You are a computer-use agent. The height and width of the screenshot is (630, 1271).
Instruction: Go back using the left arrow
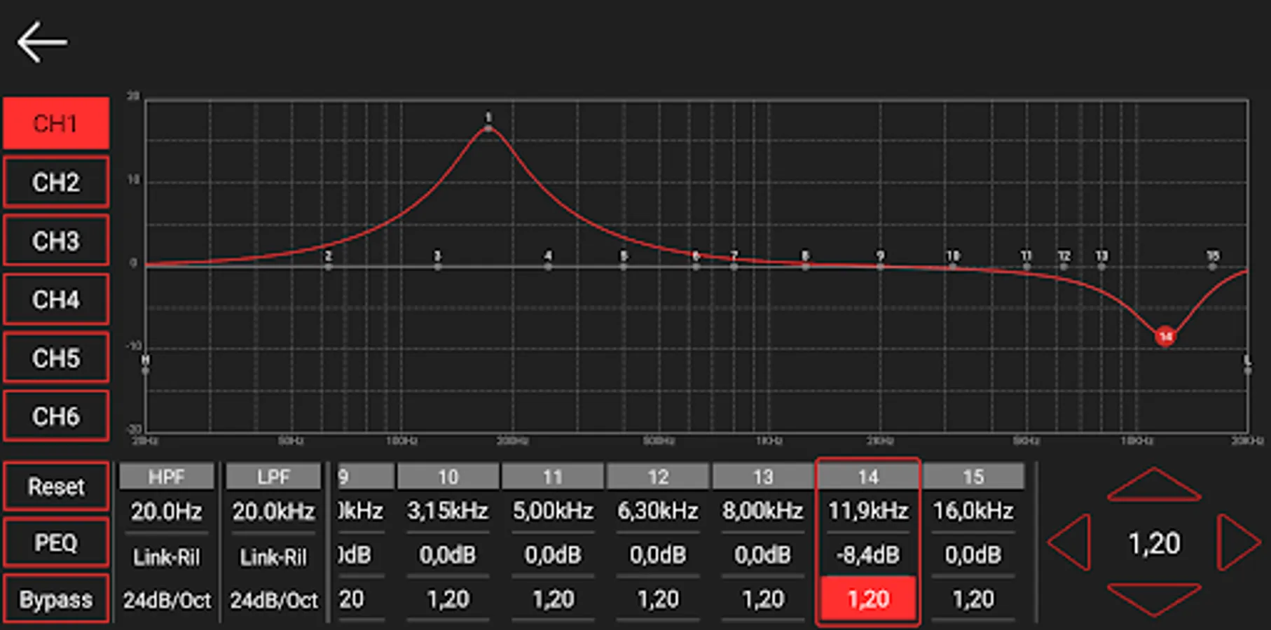[42, 42]
